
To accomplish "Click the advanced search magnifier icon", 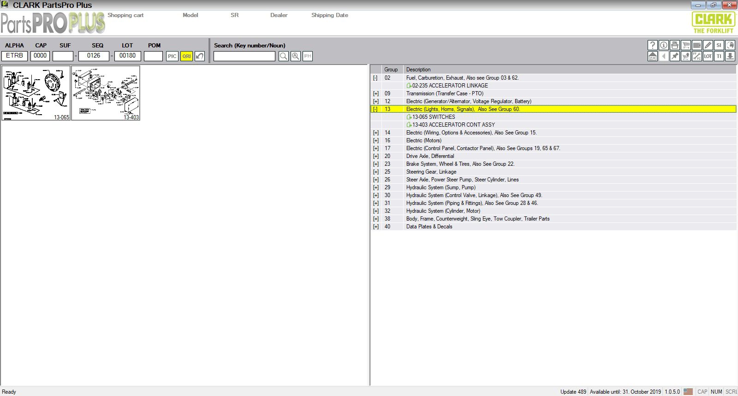I will pos(296,56).
